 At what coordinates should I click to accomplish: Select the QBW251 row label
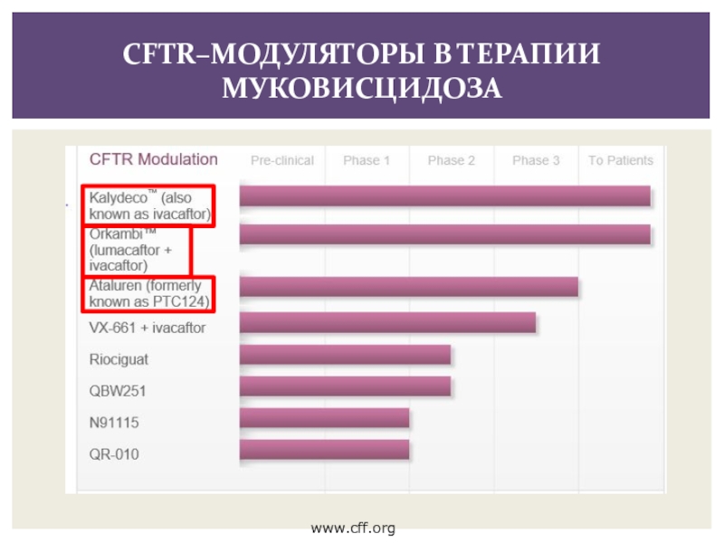[118, 391]
